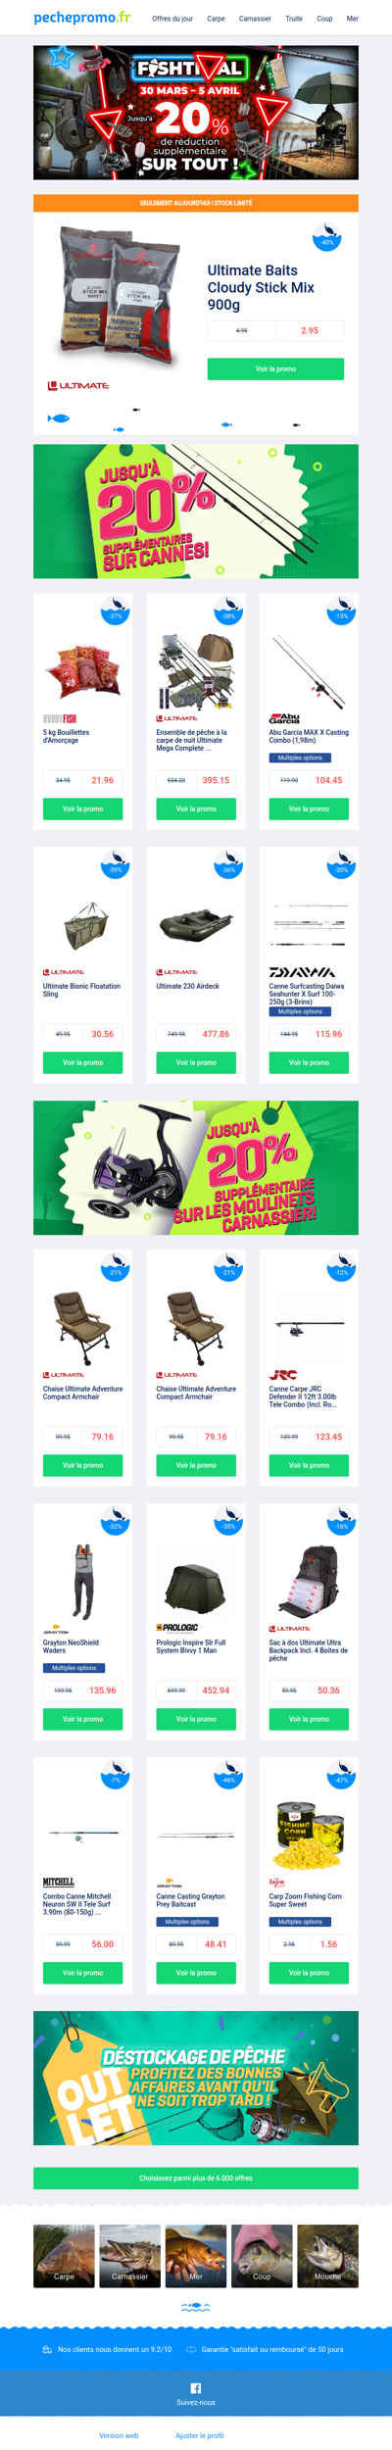This screenshot has height=2450, width=392.
Task: Click the Prologic brand logo
Action: [177, 1628]
